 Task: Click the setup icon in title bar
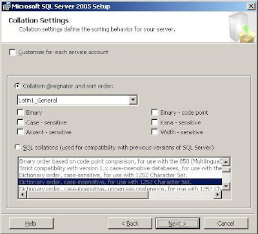pos(6,6)
